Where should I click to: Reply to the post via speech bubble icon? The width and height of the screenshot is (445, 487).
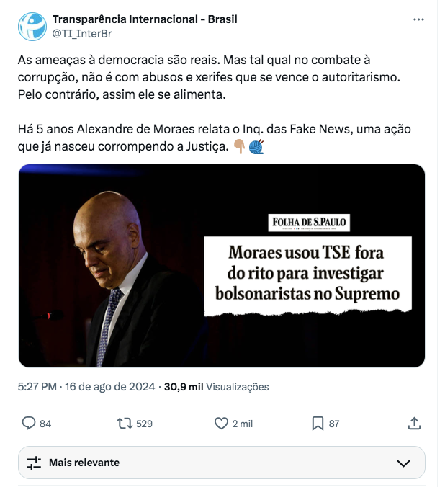(x=30, y=424)
